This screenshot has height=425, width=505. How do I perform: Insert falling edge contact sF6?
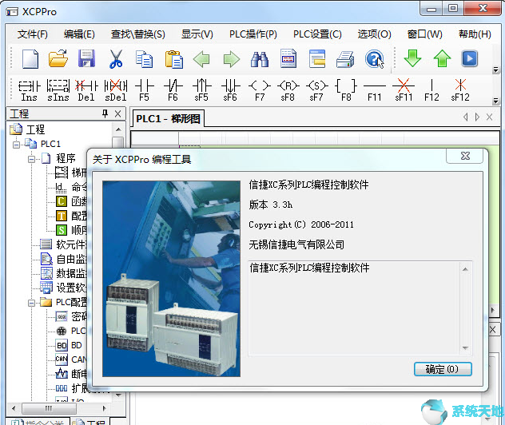(230, 90)
